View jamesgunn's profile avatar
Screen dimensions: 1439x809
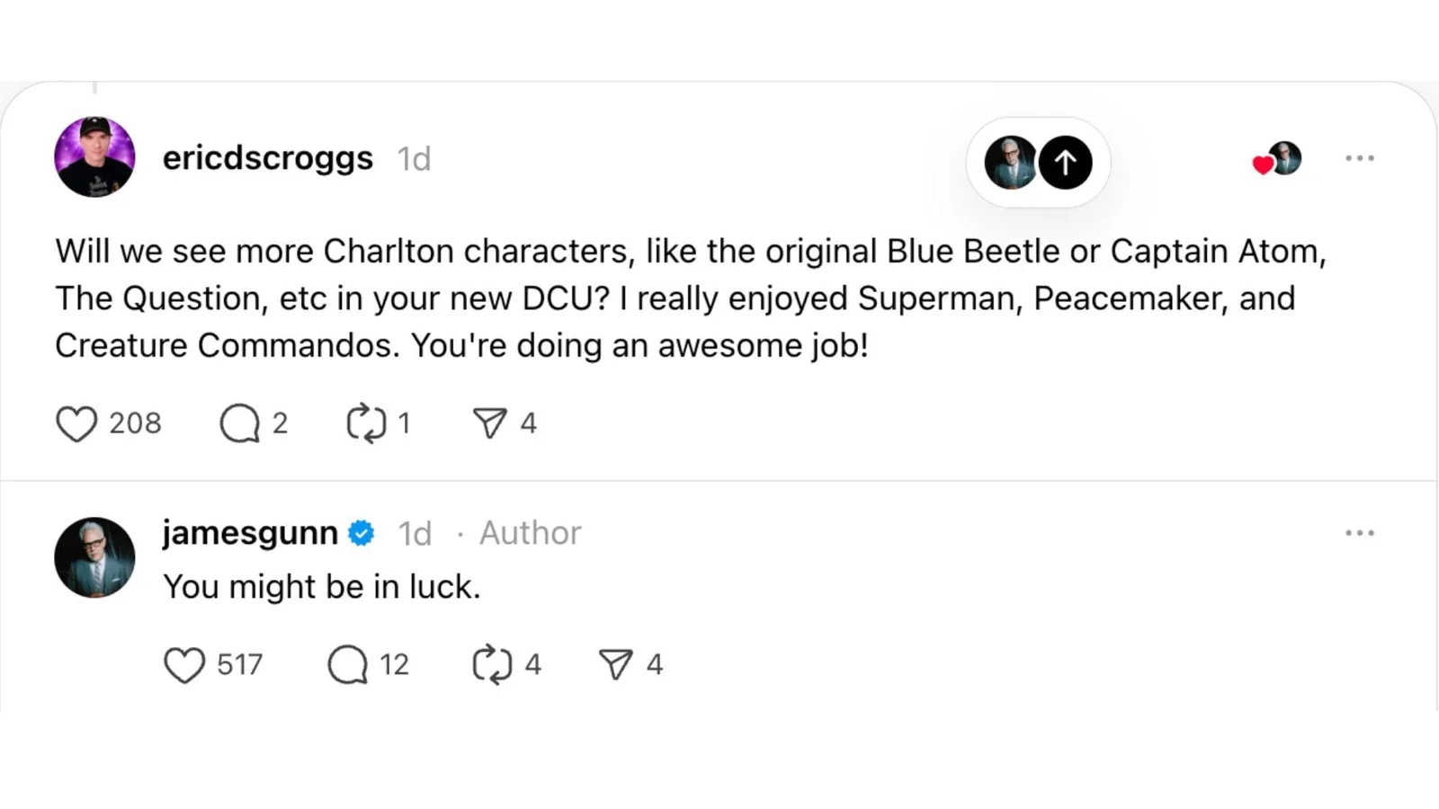(x=94, y=557)
